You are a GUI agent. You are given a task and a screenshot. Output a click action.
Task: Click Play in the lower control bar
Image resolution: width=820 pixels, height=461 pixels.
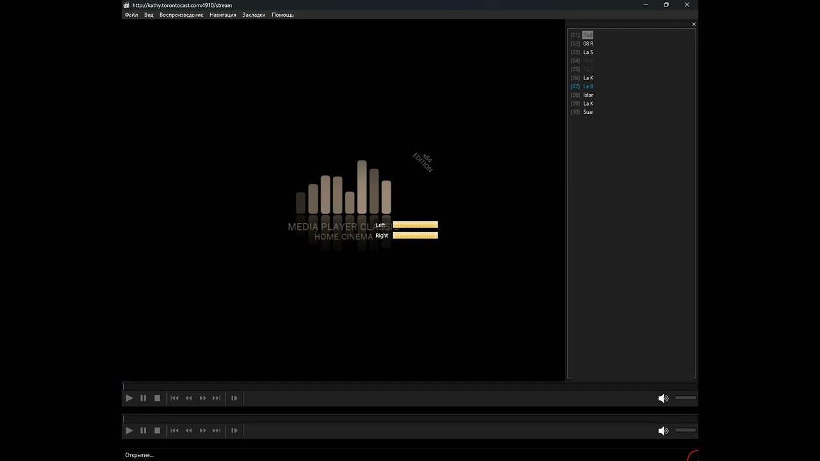point(129,431)
